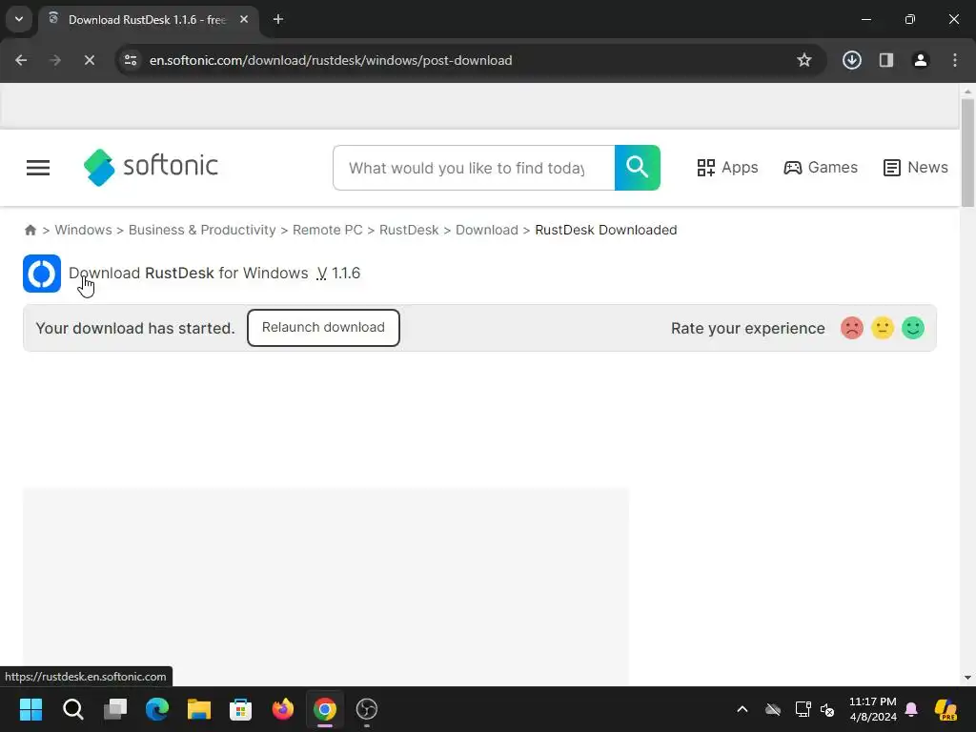The image size is (976, 732).
Task: Open Windows Start menu
Action: pos(31,709)
